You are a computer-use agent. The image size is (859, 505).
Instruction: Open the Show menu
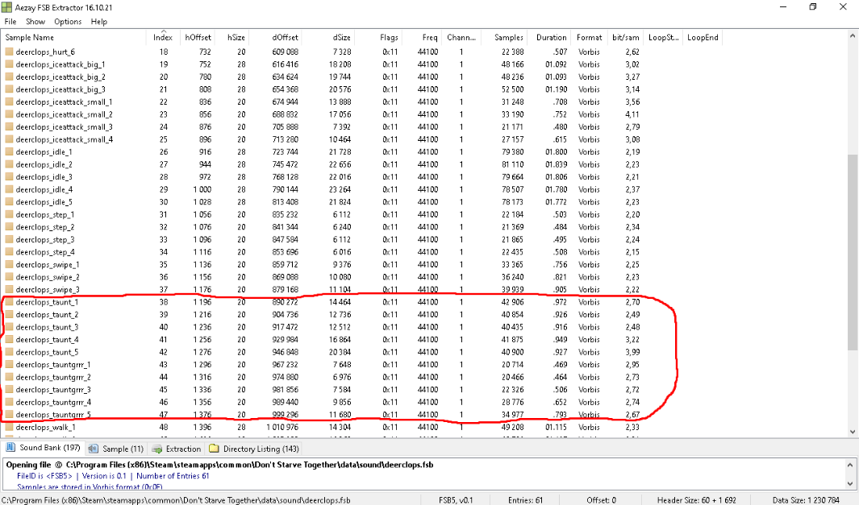coord(35,22)
